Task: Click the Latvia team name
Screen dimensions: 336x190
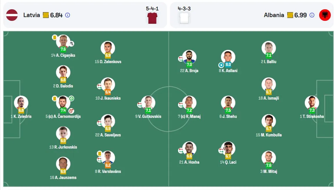Action: coord(32,15)
